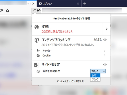Select ブロック in the autoplay dropdown list
Image resolution: width=127 pixels, height=95 pixels.
click(95, 79)
